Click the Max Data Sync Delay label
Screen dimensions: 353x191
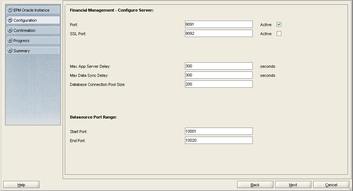[89, 75]
